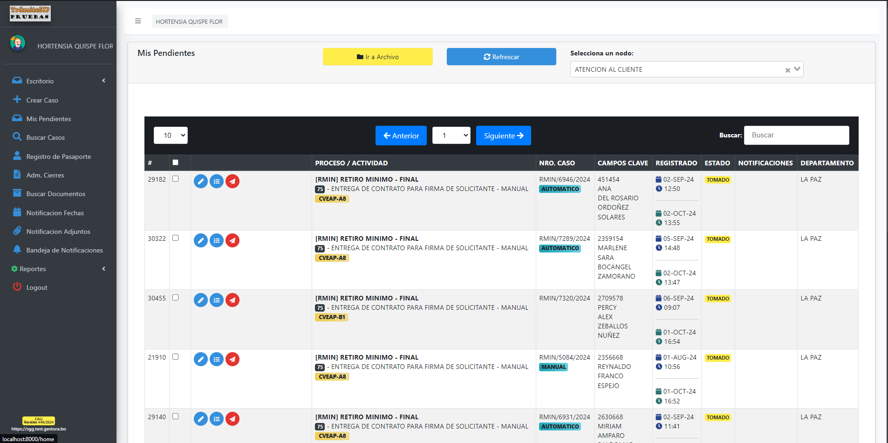Click list icon for case 21910
This screenshot has height=443, width=888.
click(217, 359)
